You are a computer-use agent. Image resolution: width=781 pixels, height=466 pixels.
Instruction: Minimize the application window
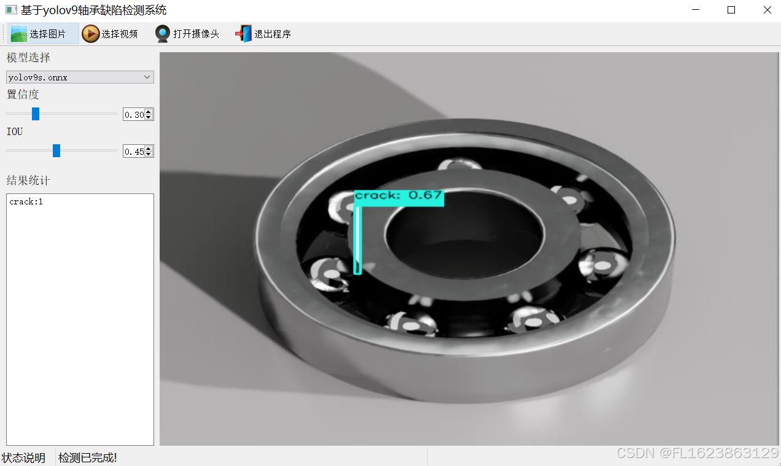pyautogui.click(x=696, y=10)
